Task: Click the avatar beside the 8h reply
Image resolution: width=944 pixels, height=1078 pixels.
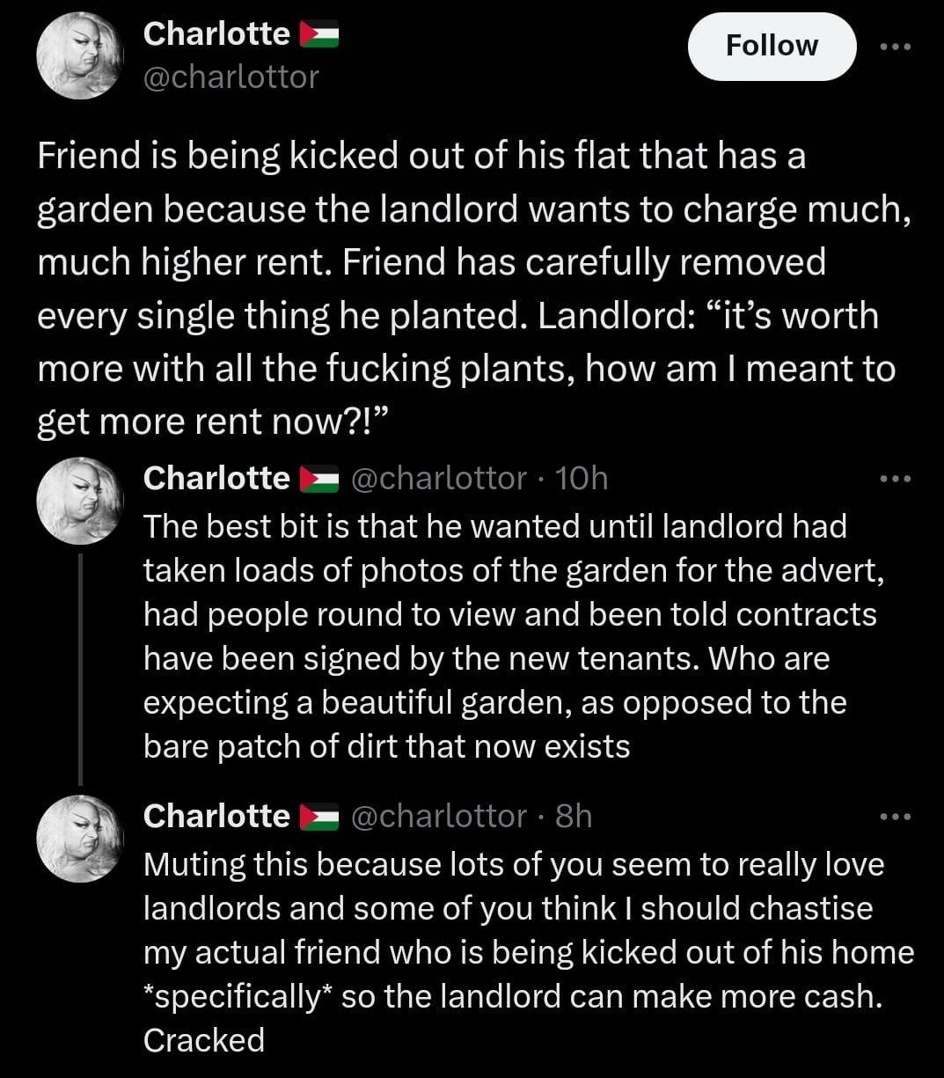Action: [x=78, y=838]
